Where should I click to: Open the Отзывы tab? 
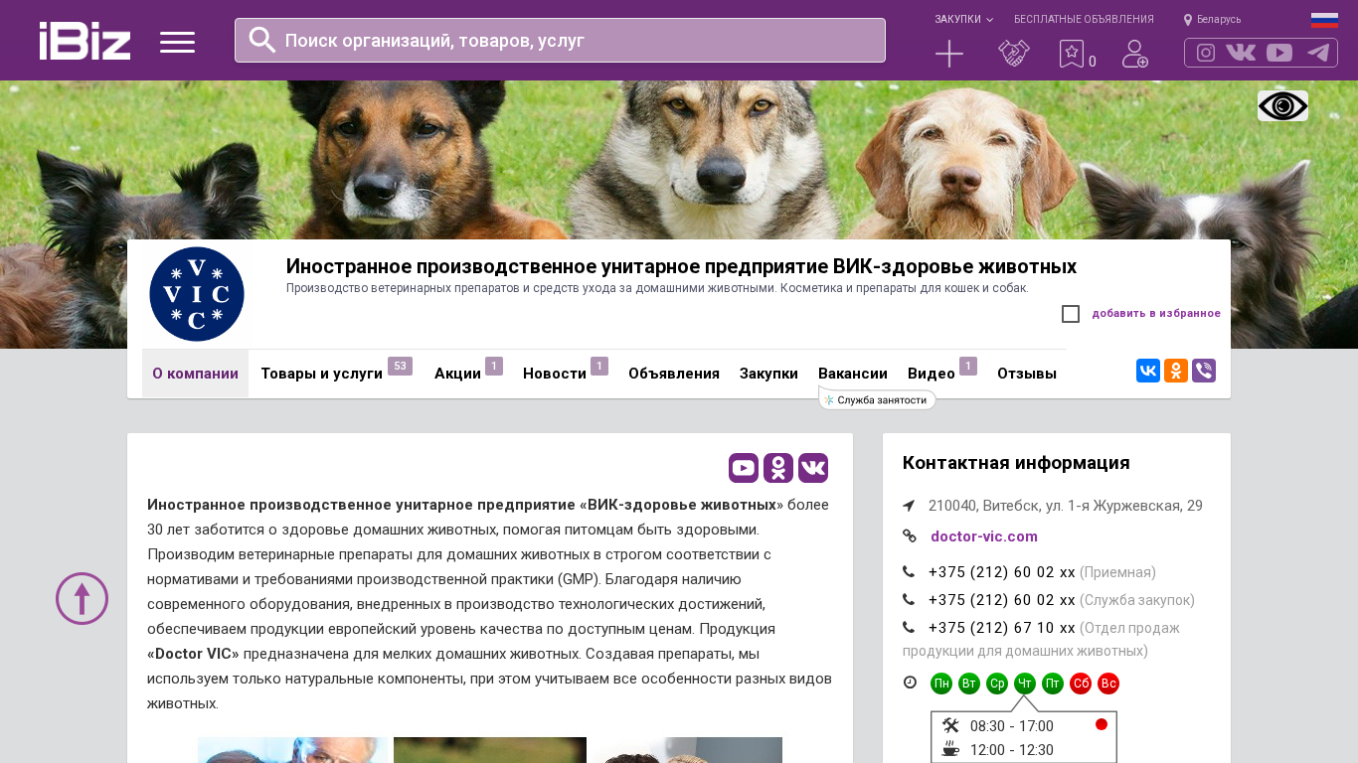(x=1027, y=374)
